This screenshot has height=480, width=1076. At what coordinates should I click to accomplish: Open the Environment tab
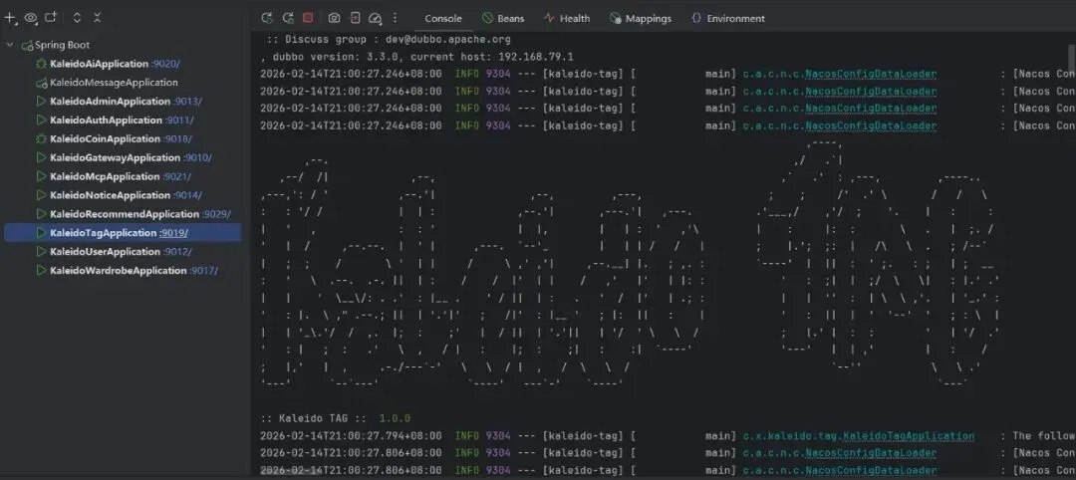[x=728, y=19]
